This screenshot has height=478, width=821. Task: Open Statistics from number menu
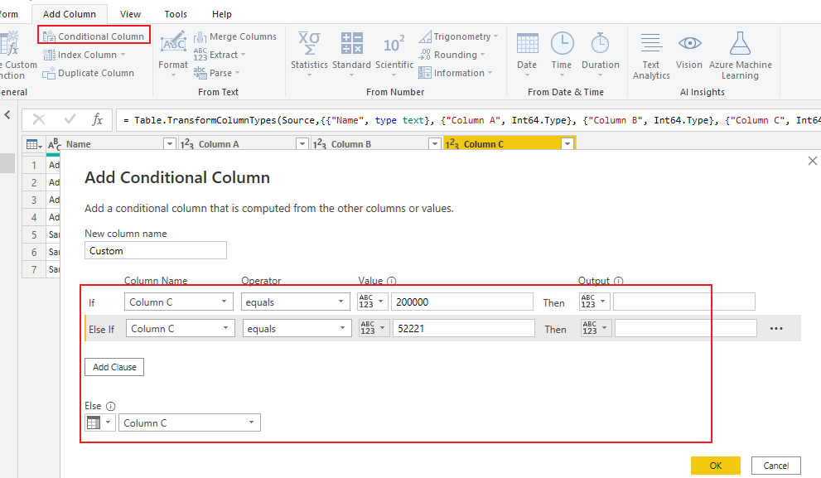coord(309,54)
